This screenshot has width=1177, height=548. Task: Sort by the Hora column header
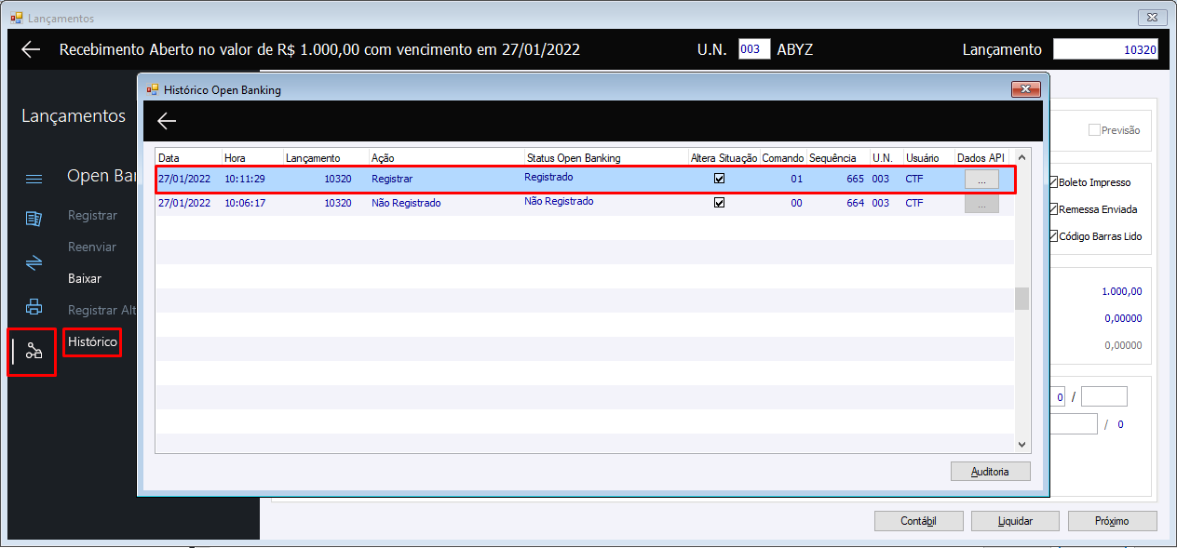click(252, 157)
